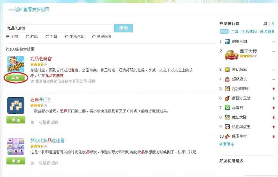Open the 芝麻开门2 title link
278x177 pixels.
tap(40, 100)
